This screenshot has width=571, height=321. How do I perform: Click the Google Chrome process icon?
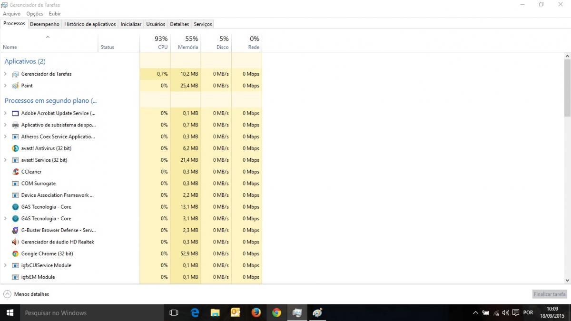[15, 254]
